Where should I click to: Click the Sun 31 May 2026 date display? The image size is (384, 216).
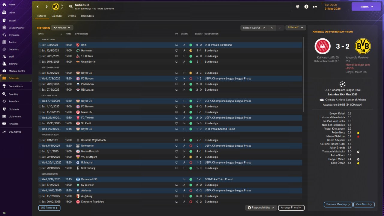(333, 7)
